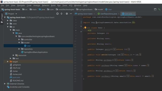The height and width of the screenshot is (91, 162).
Task: Close the spring-boot-basic editor tab
Action: point(94,14)
